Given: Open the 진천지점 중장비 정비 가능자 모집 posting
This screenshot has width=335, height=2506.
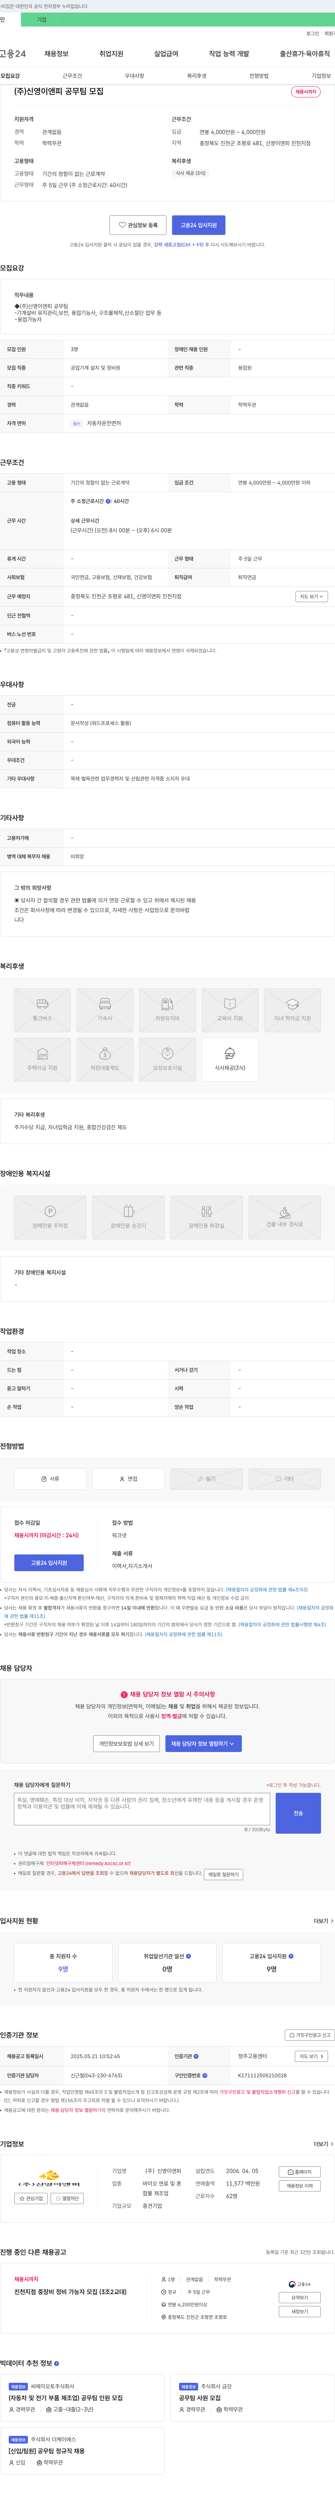Looking at the screenshot, I should (x=70, y=2292).
